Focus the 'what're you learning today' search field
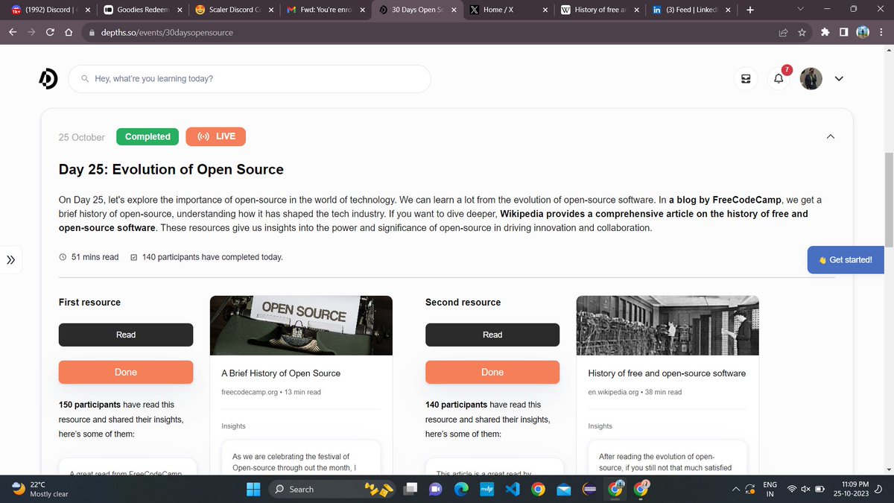 250,78
